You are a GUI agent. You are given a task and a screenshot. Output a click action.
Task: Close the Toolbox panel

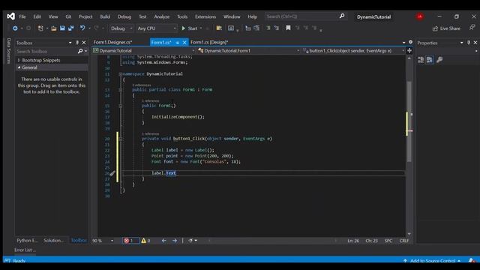pyautogui.click(x=84, y=43)
